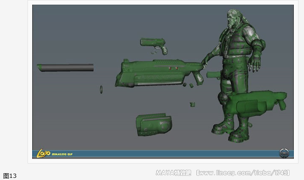This screenshot has width=304, height=180.
Task: Pick the tiny ring piece near barrel
Action: tap(101, 89)
